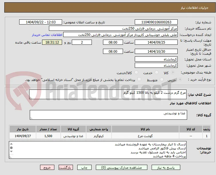Screen dimensions: 216x175
Task: Click the جزئیات اطلاعات نیاز page header
Action: 194,8
